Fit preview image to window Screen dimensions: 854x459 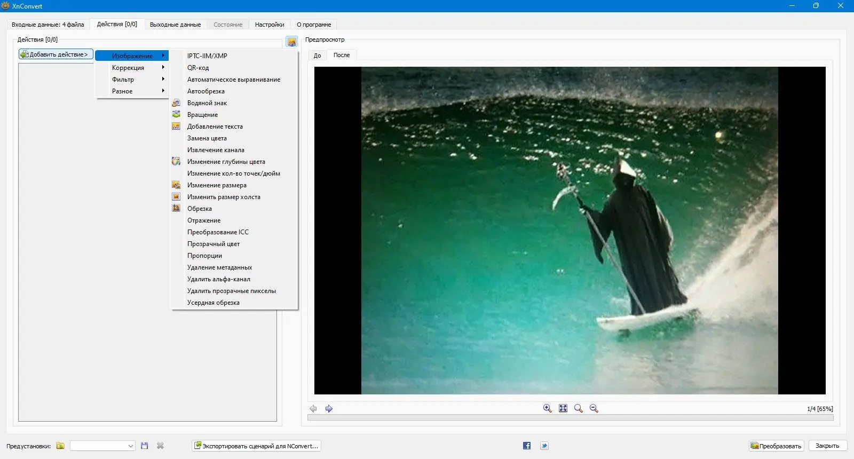coord(563,408)
